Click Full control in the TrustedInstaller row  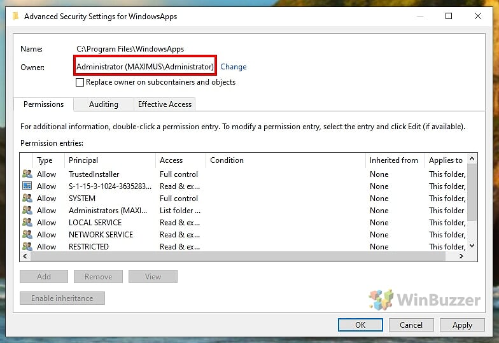[178, 174]
